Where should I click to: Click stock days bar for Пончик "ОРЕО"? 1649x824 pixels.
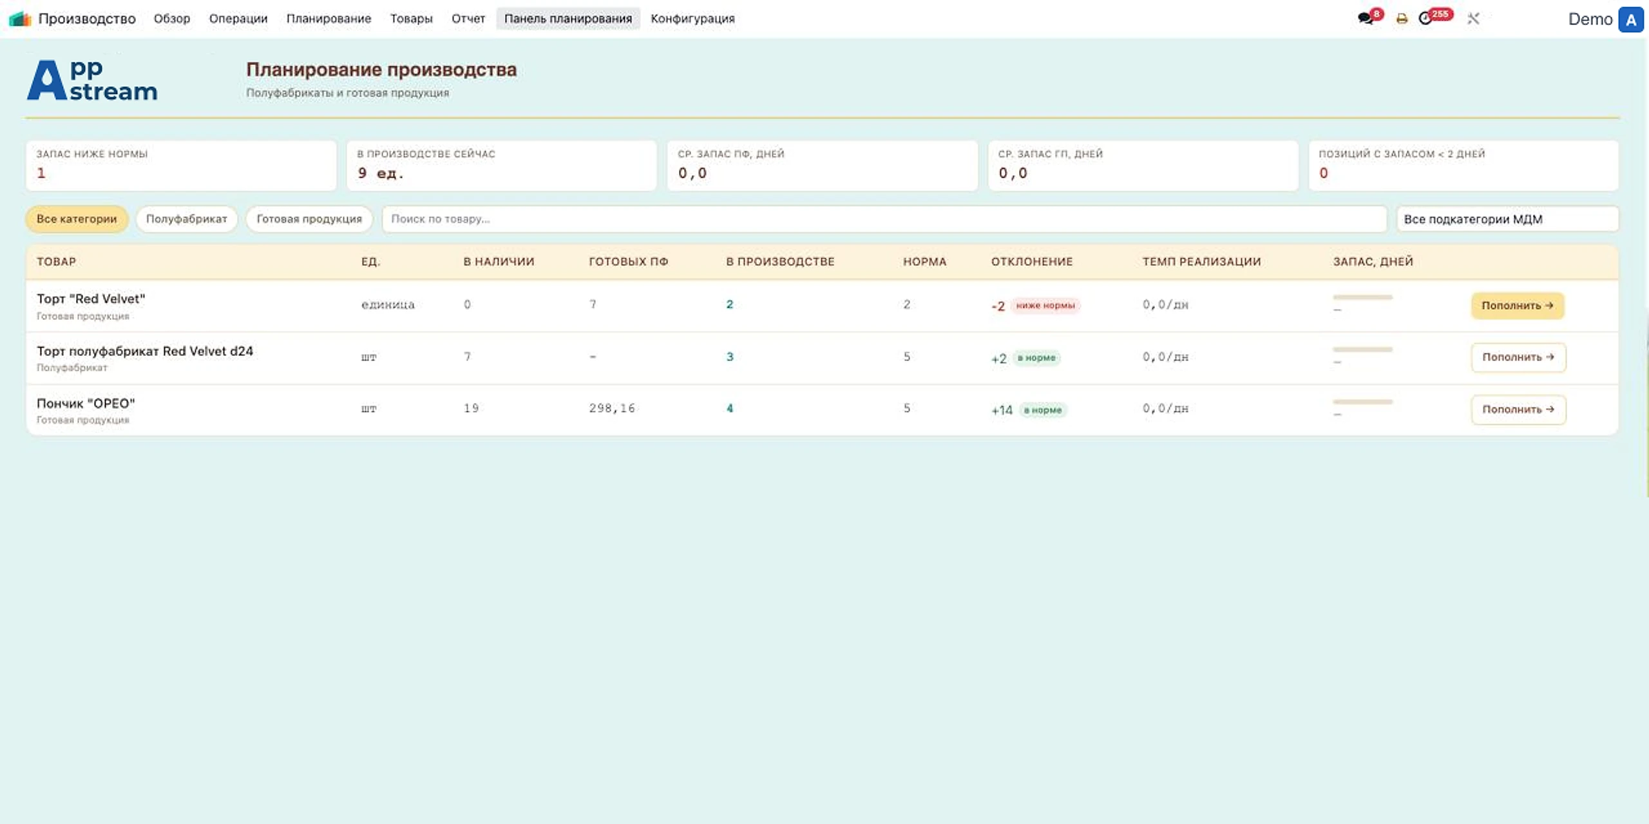[x=1363, y=402]
